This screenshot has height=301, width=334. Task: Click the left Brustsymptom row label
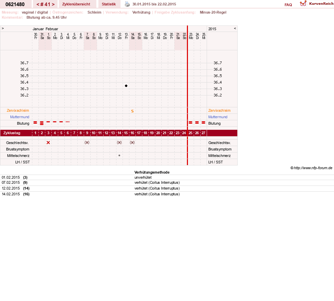pyautogui.click(x=18, y=149)
